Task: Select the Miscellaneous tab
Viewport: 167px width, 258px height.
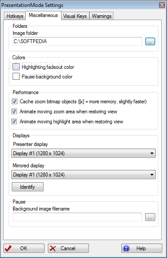Action: click(43, 15)
